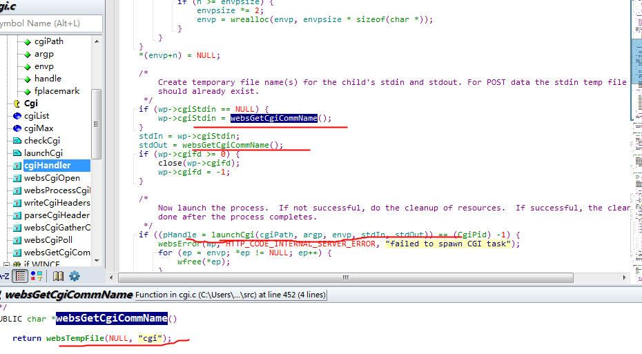This screenshot has height=354, width=642.
Task: Click 'Function in cgi.c' location info
Action: click(231, 295)
